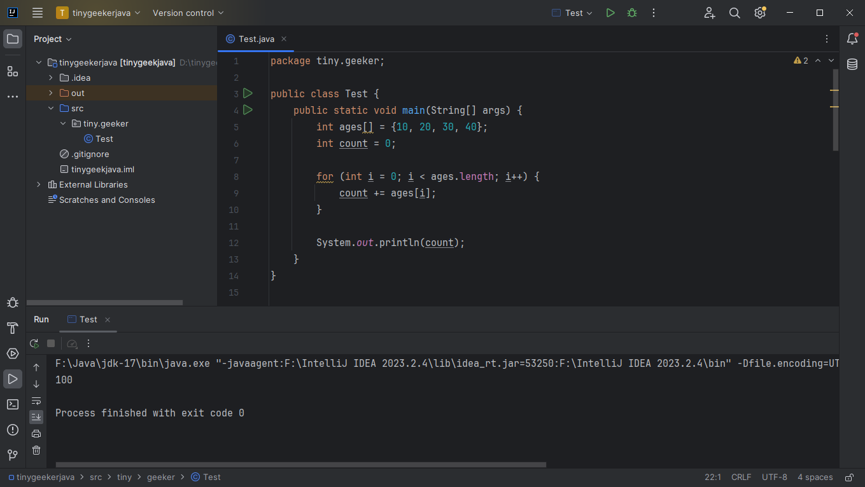865x487 pixels.
Task: Click the 22:1 line position indicator
Action: pos(713,477)
